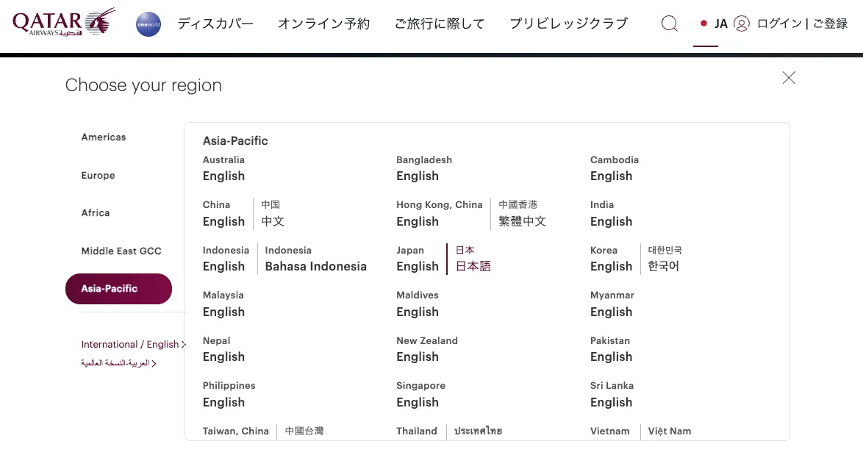Choose 中文 under China

(273, 221)
